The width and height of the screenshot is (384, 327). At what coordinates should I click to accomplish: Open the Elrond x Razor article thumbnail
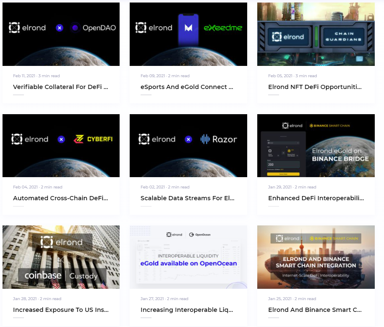(188, 146)
